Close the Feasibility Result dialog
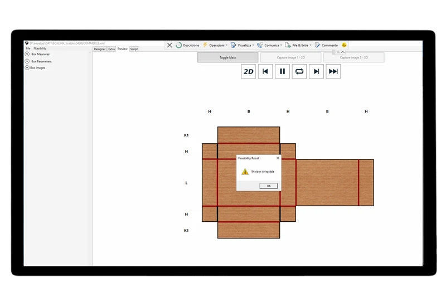 278,158
